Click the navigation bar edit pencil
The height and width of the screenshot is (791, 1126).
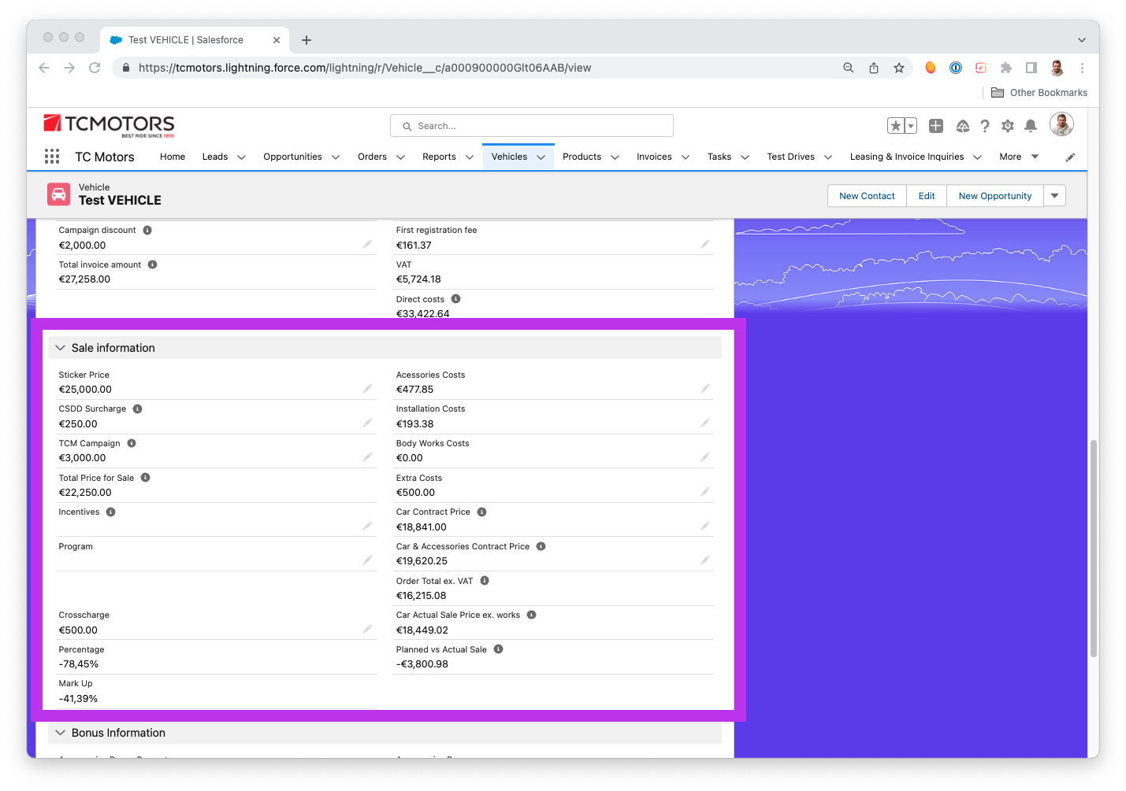pyautogui.click(x=1070, y=157)
